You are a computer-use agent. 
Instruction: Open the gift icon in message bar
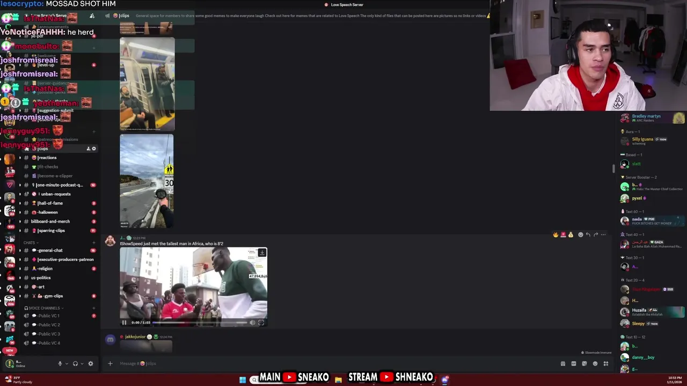click(562, 363)
